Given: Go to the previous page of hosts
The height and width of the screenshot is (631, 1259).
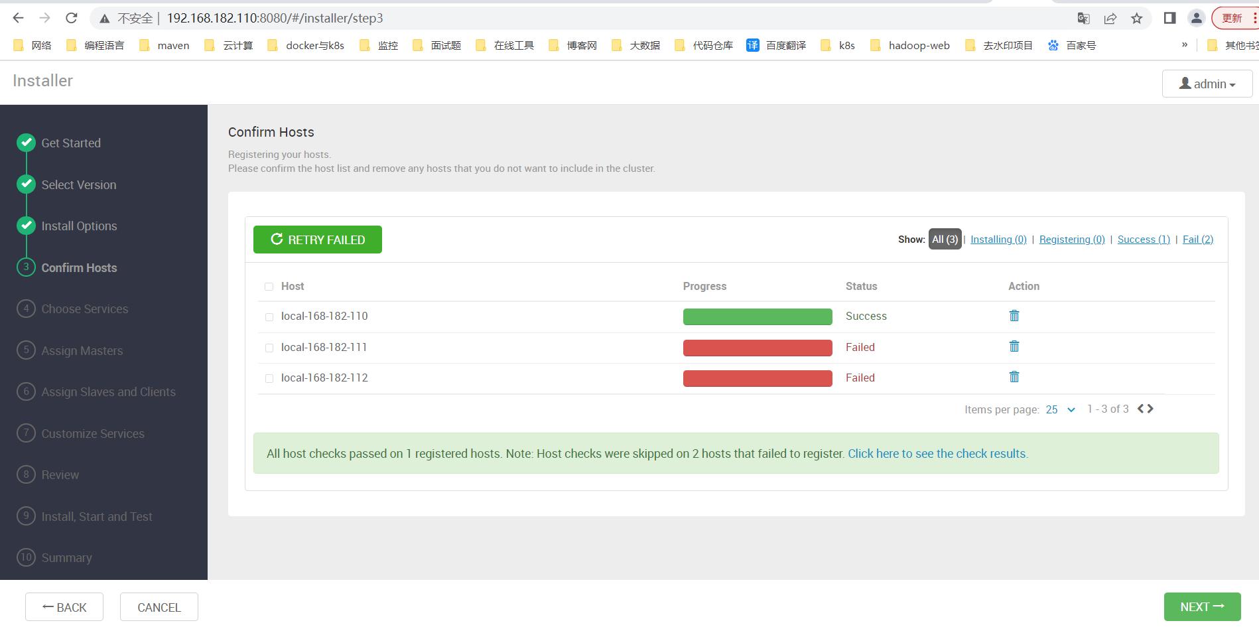Looking at the screenshot, I should [x=1141, y=409].
